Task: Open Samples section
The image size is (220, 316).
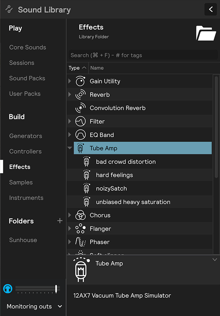Action: pyautogui.click(x=21, y=182)
